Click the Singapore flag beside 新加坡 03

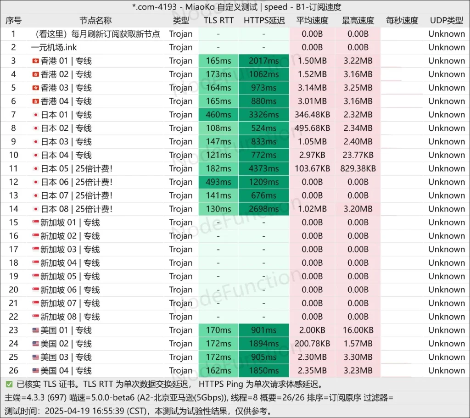pos(36,249)
